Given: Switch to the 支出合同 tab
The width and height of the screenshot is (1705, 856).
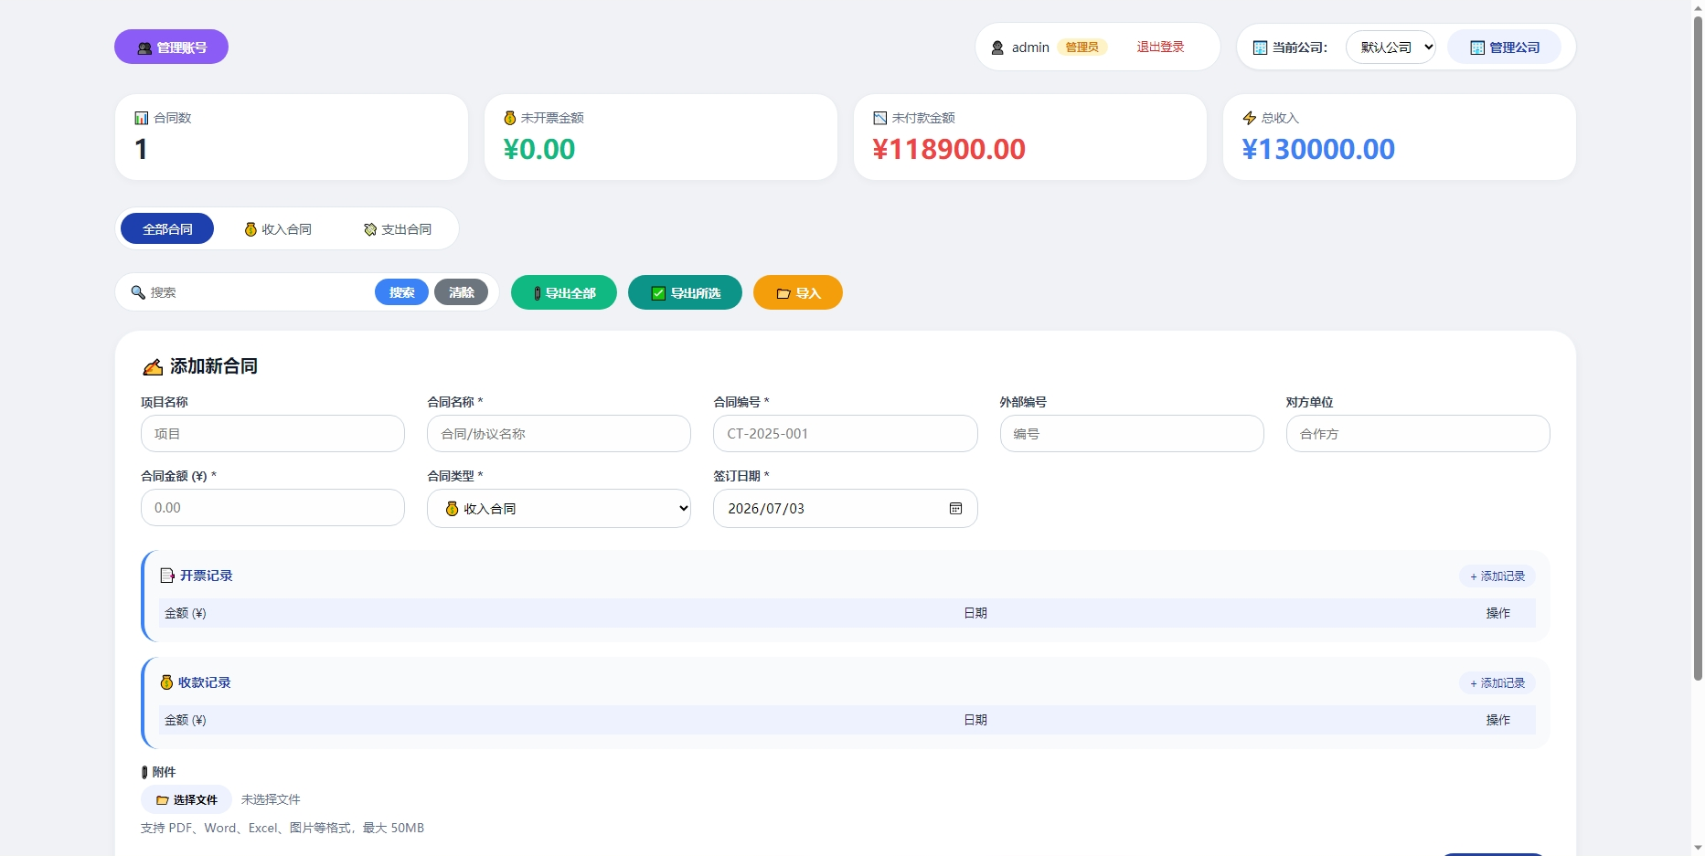Looking at the screenshot, I should tap(398, 229).
